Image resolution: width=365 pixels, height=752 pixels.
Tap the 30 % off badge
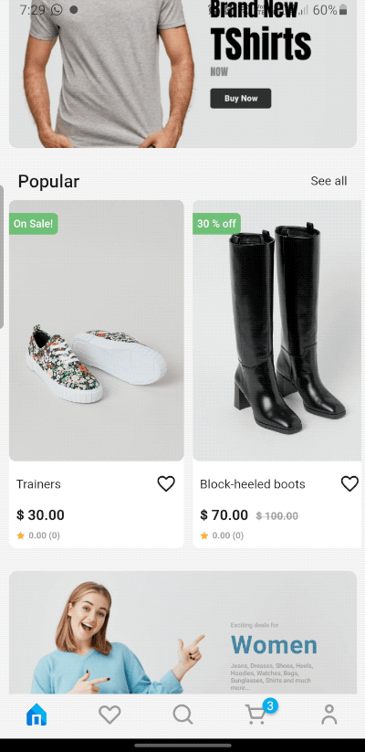pos(216,224)
